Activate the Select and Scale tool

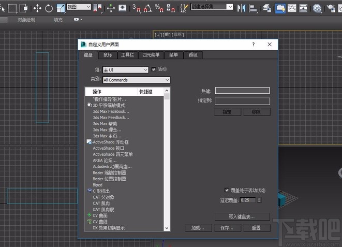61,8
